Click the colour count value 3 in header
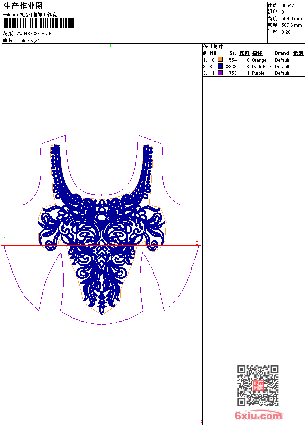The height and width of the screenshot is (425, 306). pyautogui.click(x=283, y=12)
